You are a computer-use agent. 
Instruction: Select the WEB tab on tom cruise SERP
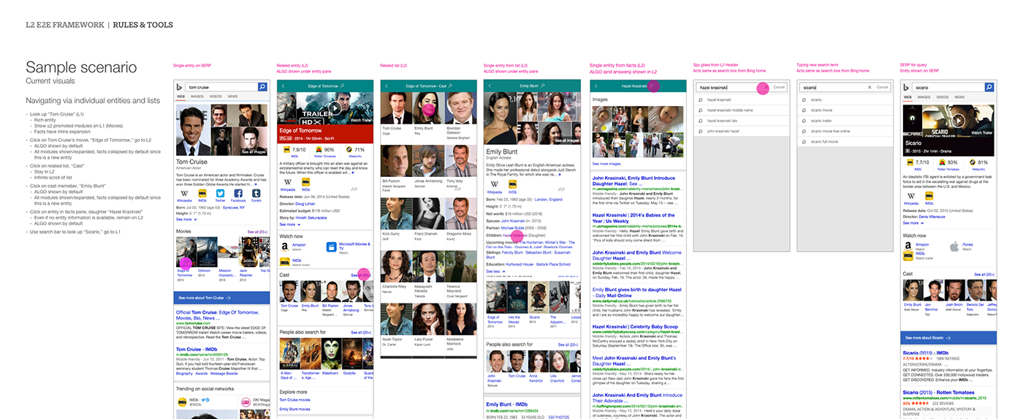[180, 97]
